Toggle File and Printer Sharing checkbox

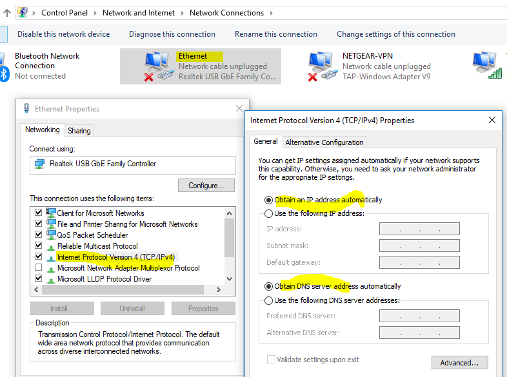pyautogui.click(x=38, y=223)
